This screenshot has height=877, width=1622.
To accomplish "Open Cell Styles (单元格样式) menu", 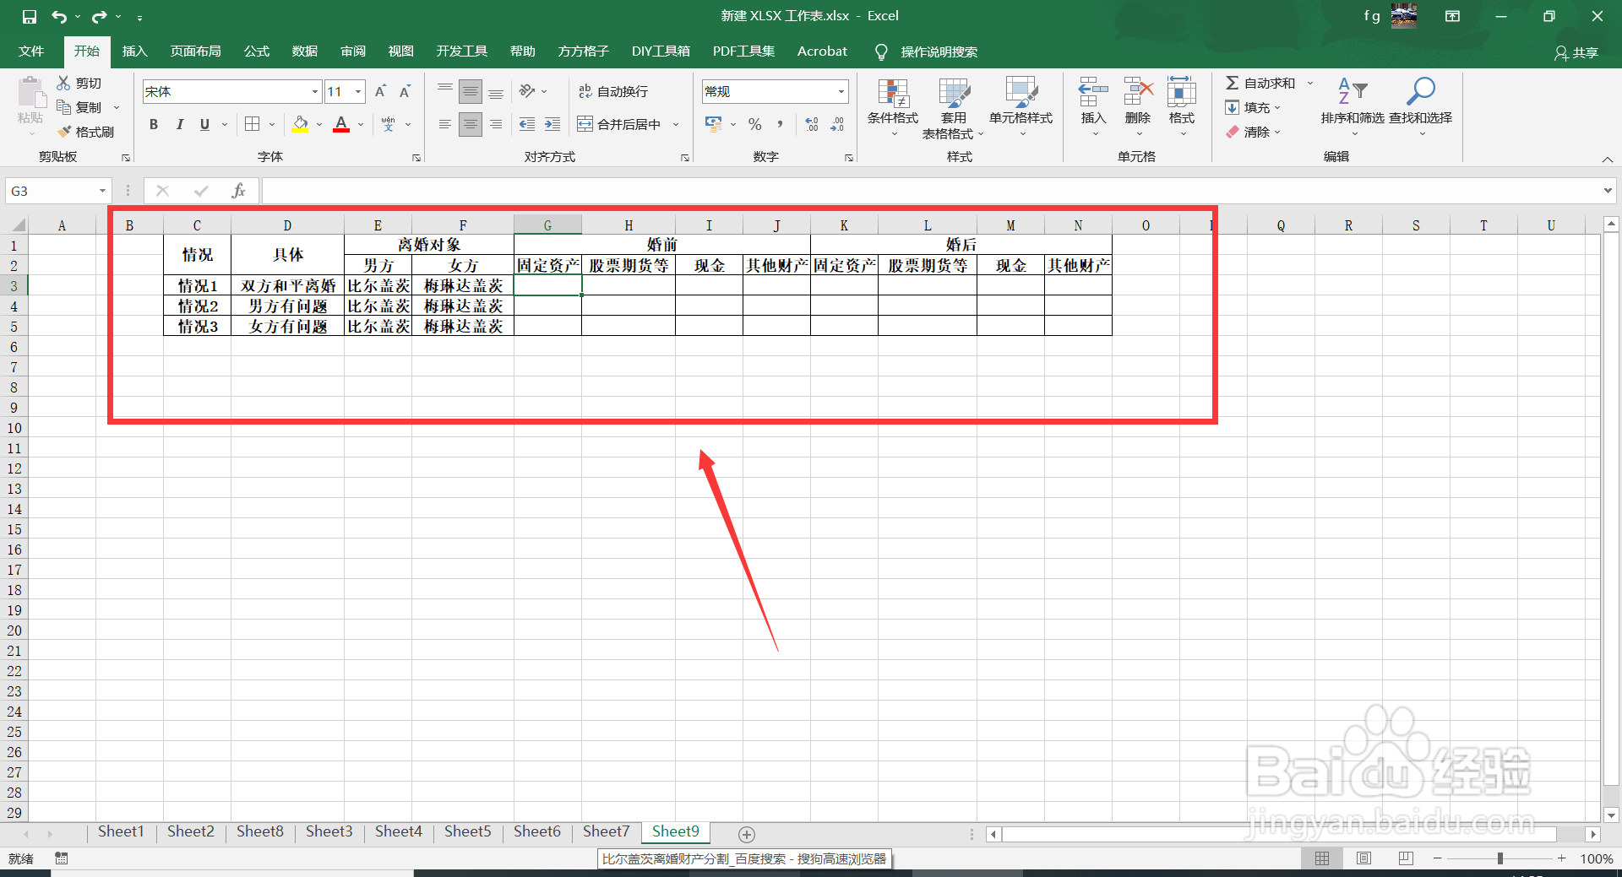I will click(1021, 107).
